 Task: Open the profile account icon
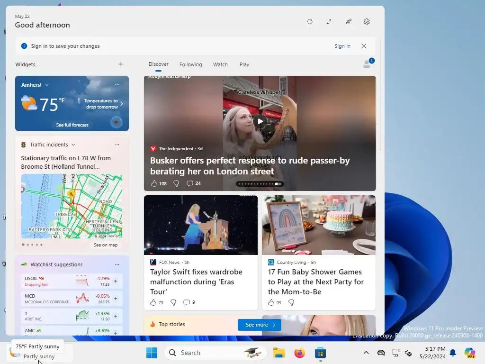click(367, 64)
